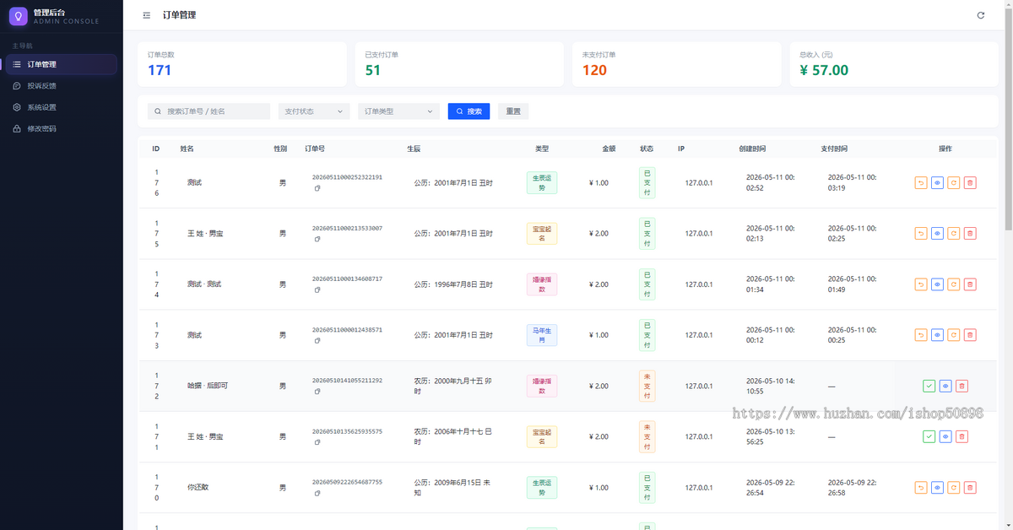Open the 订单类型 filter dropdown
The height and width of the screenshot is (530, 1013).
[x=399, y=111]
